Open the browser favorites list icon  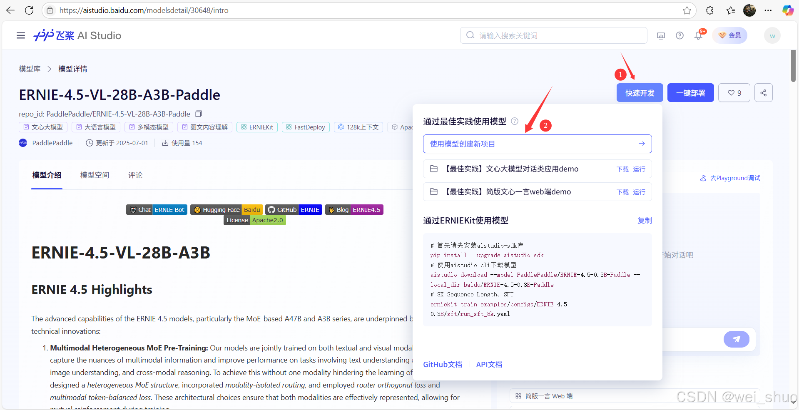pyautogui.click(x=731, y=10)
